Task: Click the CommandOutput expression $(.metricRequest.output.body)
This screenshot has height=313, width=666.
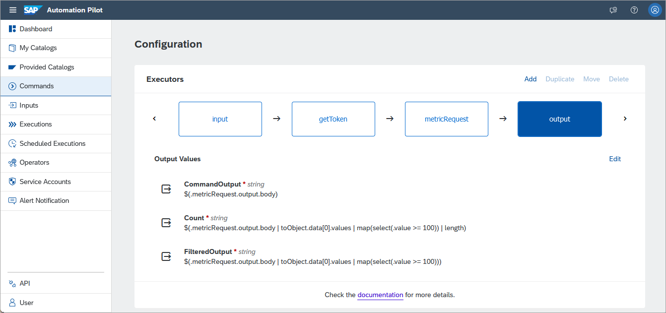Action: click(x=231, y=194)
